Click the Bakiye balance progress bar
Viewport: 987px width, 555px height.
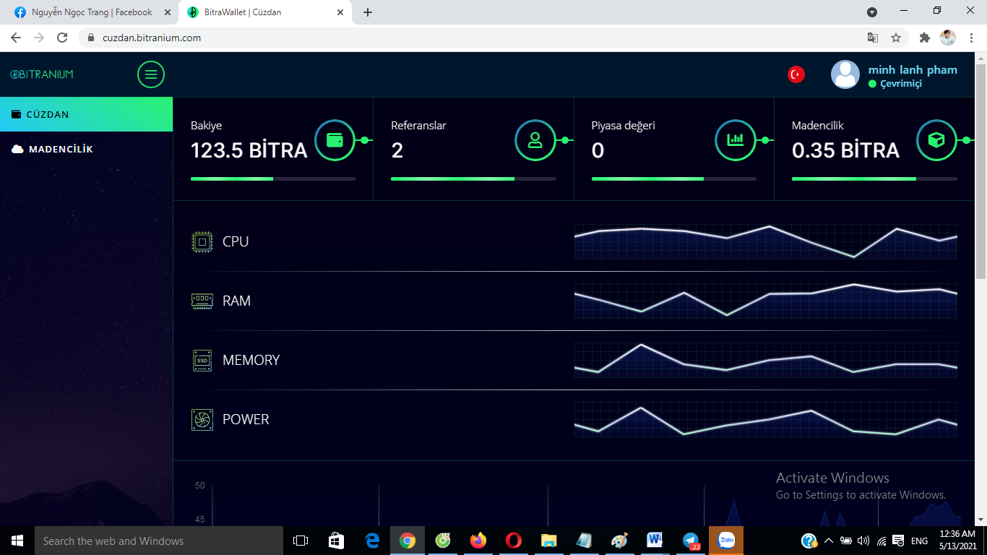[x=273, y=178]
